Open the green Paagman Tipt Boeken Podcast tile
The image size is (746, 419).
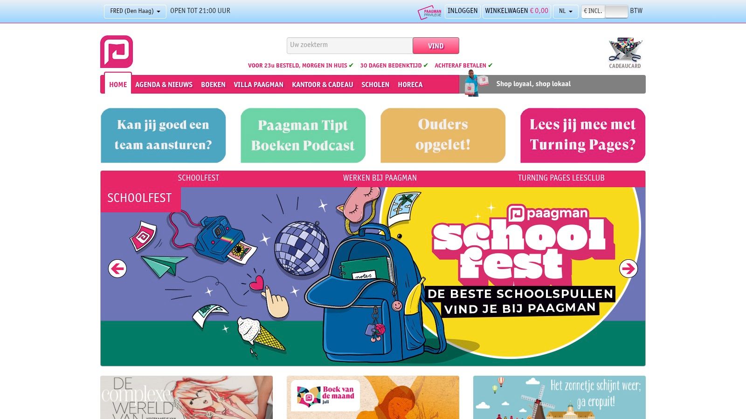[x=303, y=135]
